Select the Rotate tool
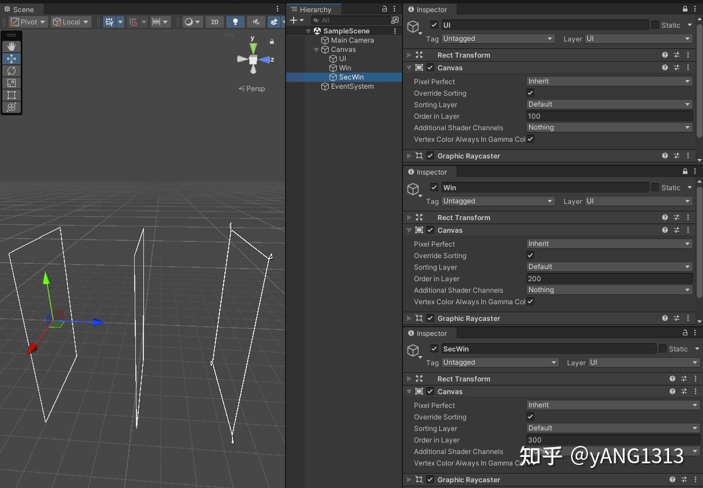This screenshot has width=703, height=488. coord(12,70)
